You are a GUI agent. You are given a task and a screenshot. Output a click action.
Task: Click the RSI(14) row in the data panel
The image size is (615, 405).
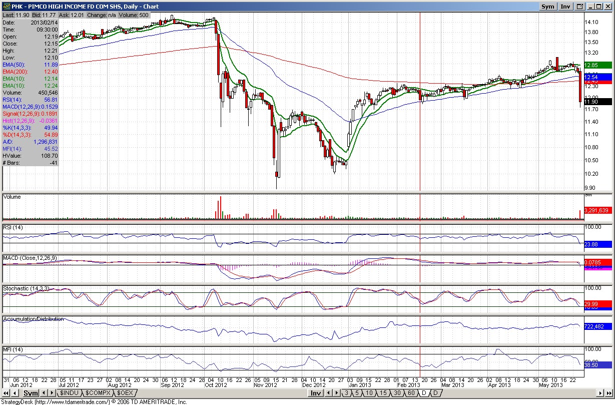point(31,100)
